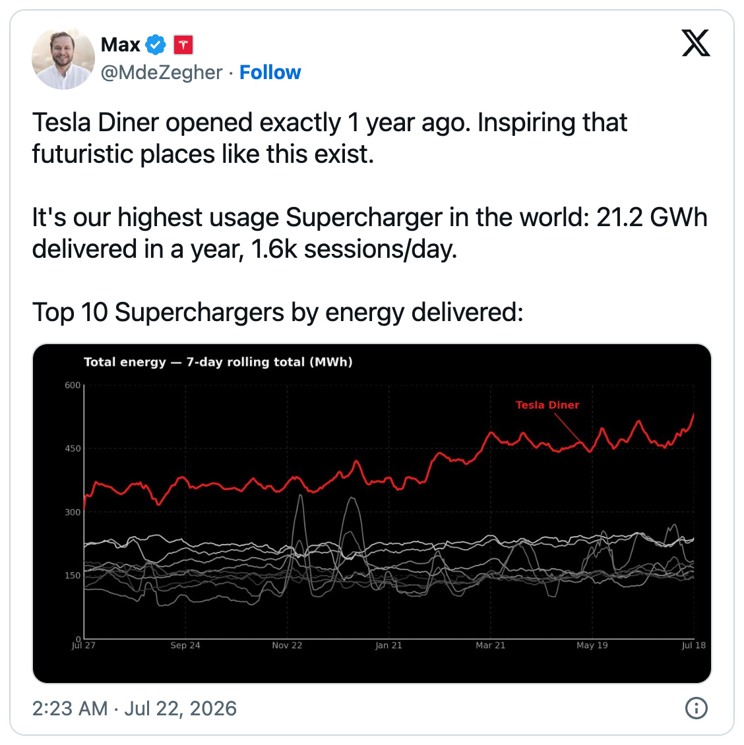
Task: Click the Jul 18 x-axis label
Action: (x=694, y=645)
